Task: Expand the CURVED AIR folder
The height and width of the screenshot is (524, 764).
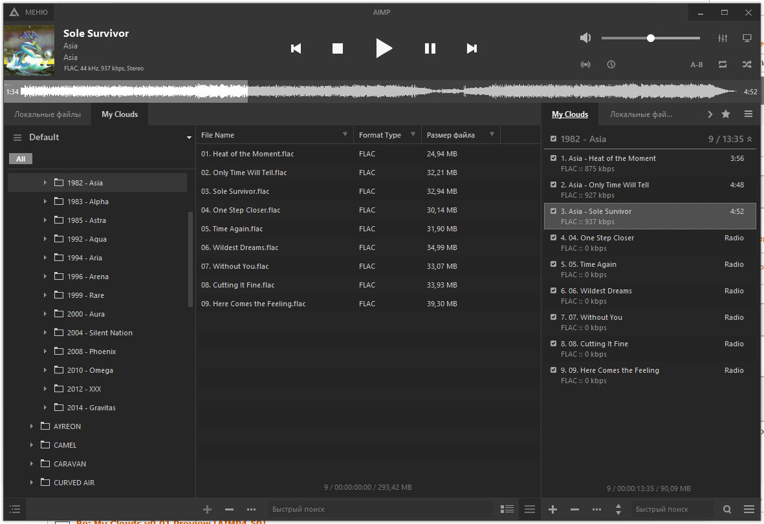Action: (31, 483)
